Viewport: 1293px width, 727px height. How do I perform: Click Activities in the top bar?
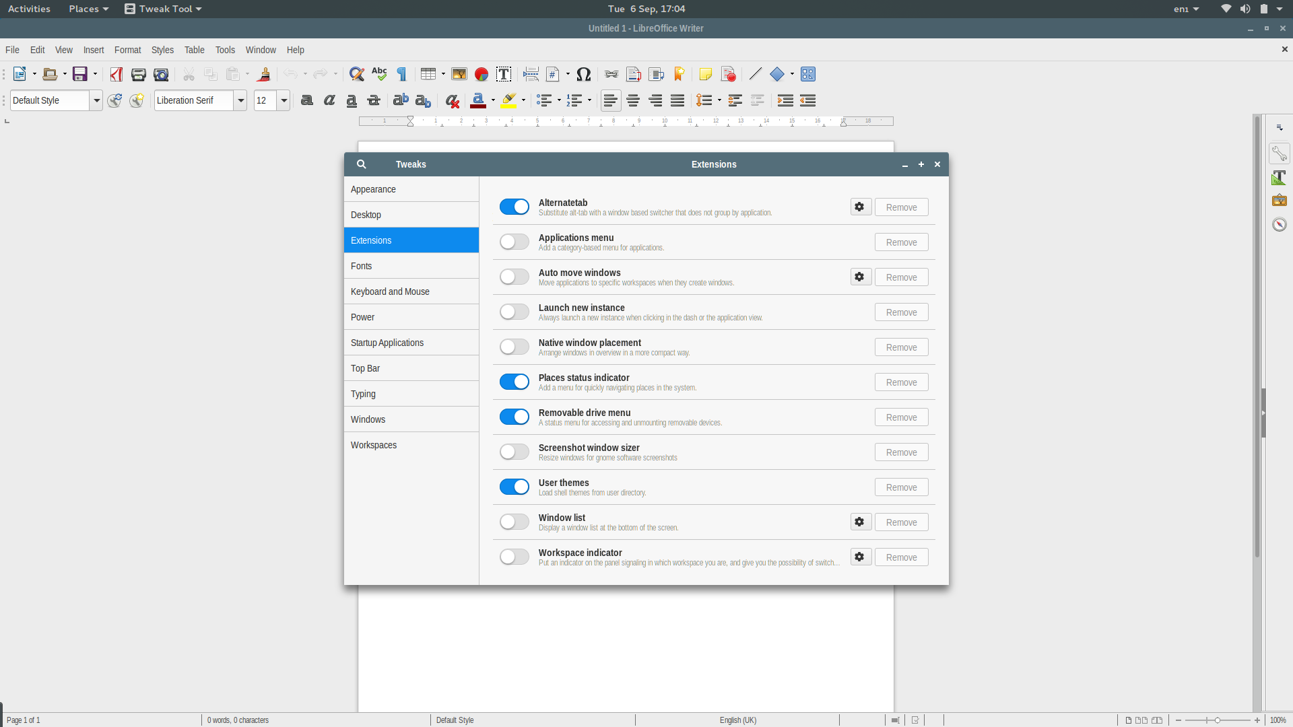tap(29, 9)
